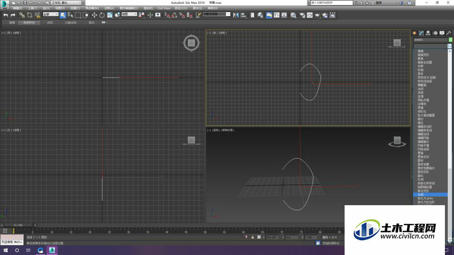The height and width of the screenshot is (255, 454).
Task: Click Bind to Space Warp icon
Action: [x=37, y=15]
